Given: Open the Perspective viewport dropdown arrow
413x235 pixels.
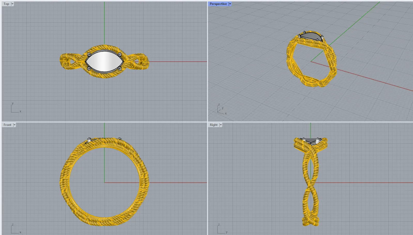Looking at the screenshot, I should [230, 4].
